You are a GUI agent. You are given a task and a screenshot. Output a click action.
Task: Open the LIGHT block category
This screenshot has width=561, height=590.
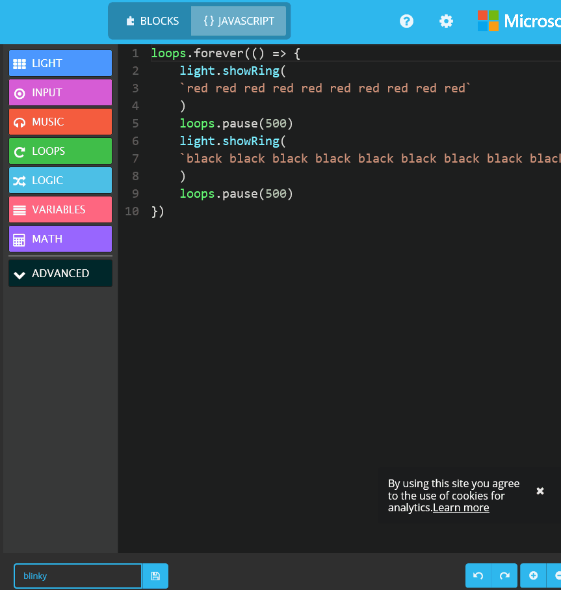pyautogui.click(x=60, y=63)
